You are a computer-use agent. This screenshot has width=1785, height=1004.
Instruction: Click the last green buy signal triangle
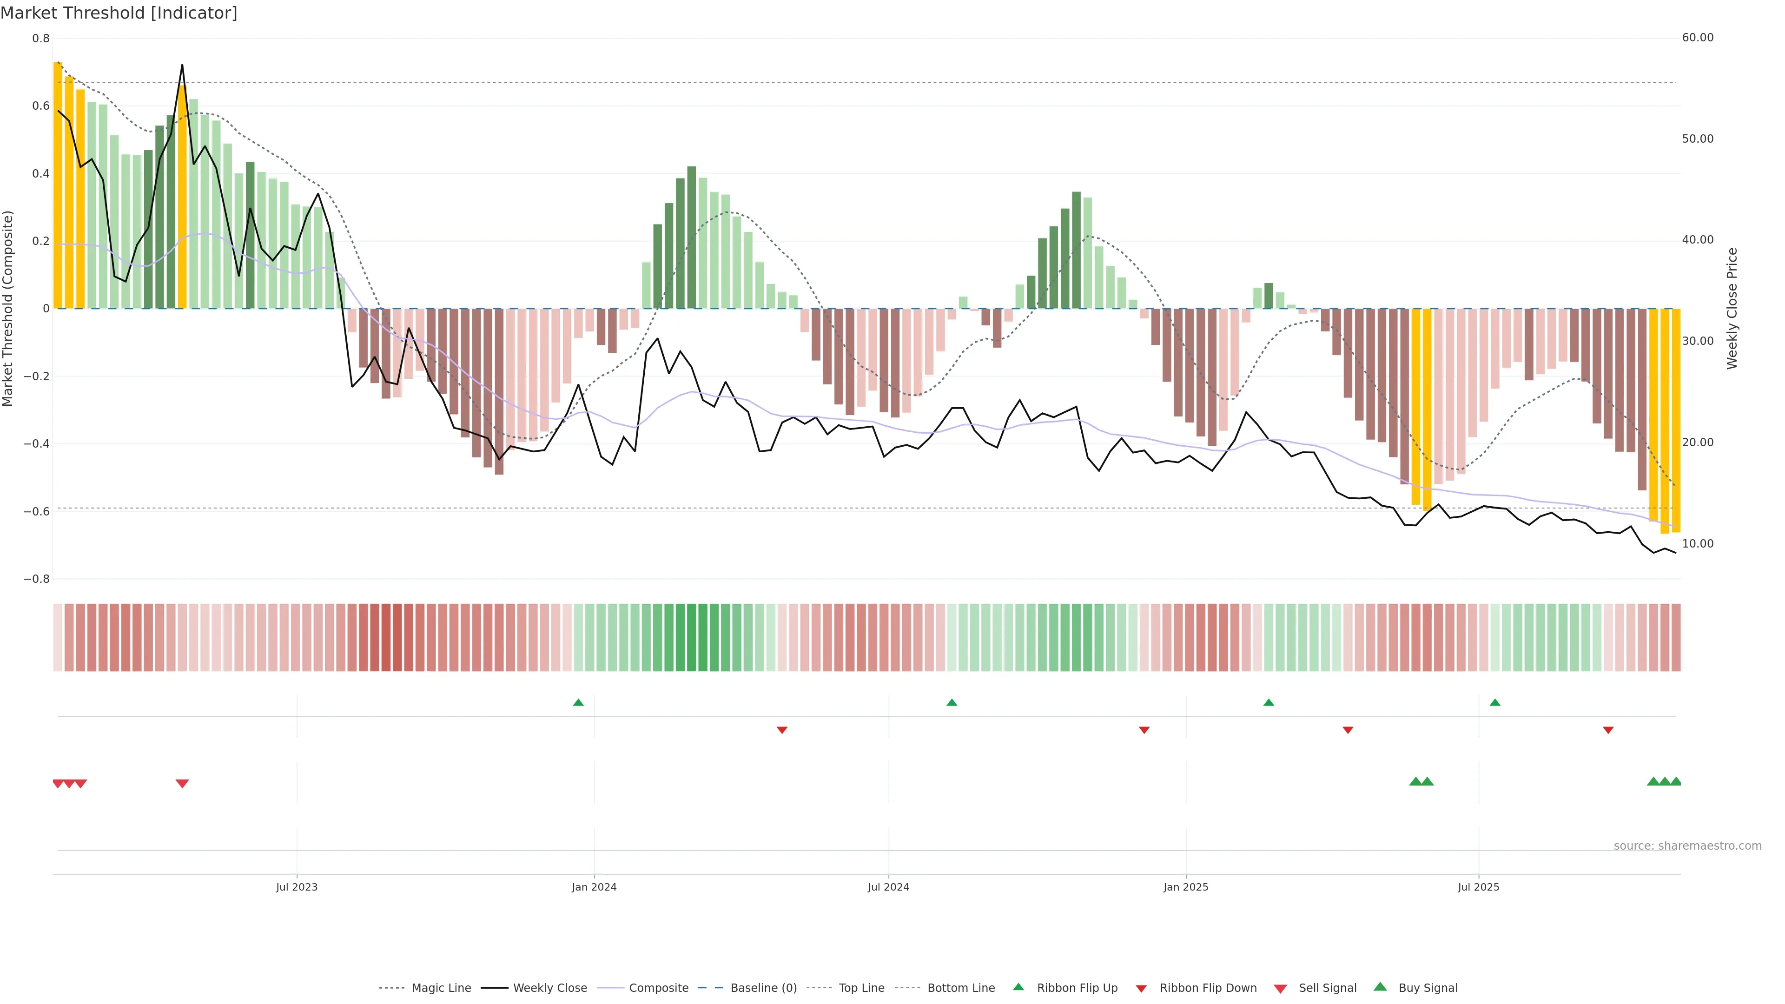tap(1675, 781)
